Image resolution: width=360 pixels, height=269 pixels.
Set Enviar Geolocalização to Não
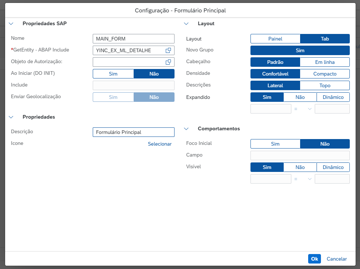(x=154, y=97)
